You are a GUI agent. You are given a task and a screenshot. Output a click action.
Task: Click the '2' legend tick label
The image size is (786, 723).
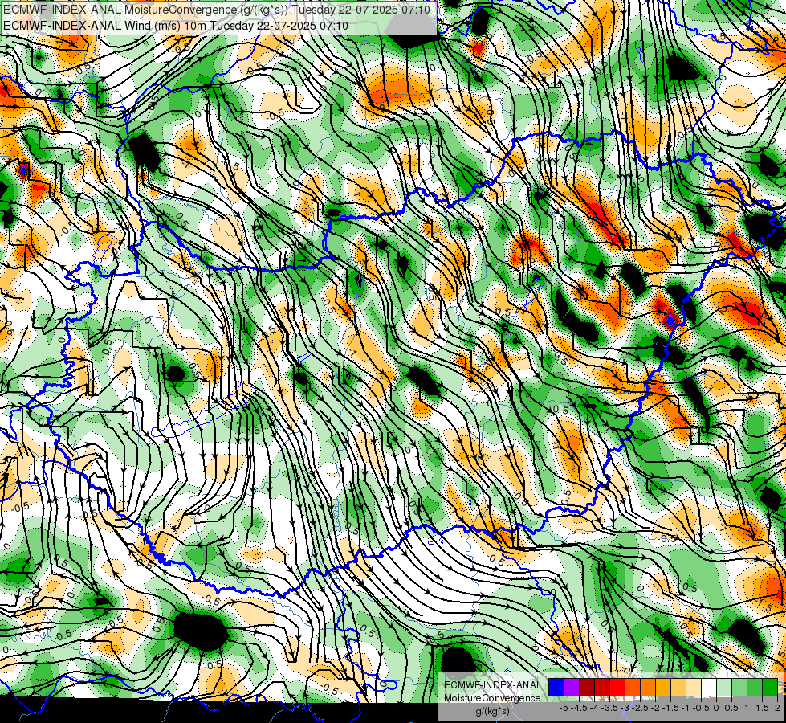777,708
